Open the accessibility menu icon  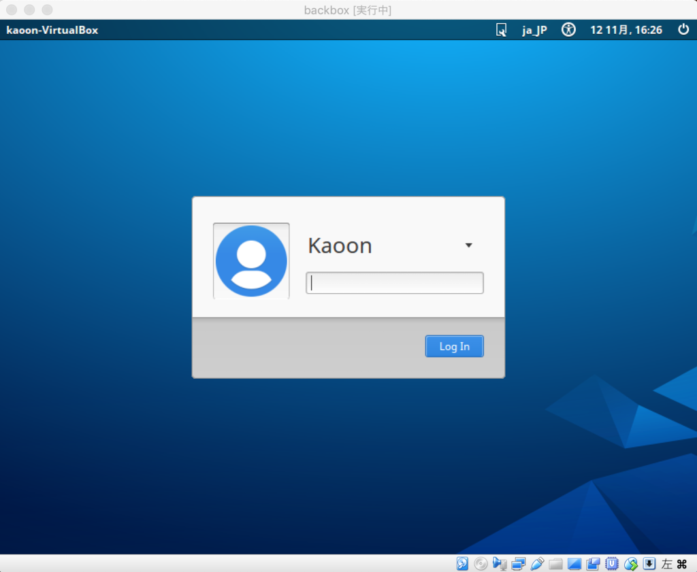coord(568,30)
